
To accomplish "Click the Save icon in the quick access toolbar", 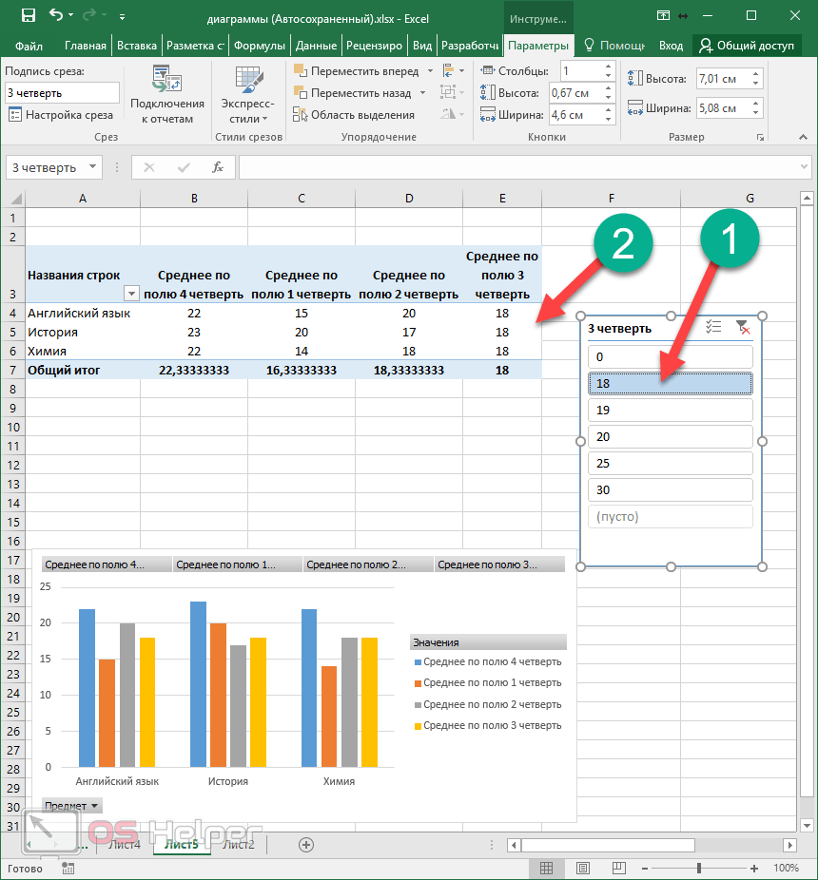I will 28,16.
